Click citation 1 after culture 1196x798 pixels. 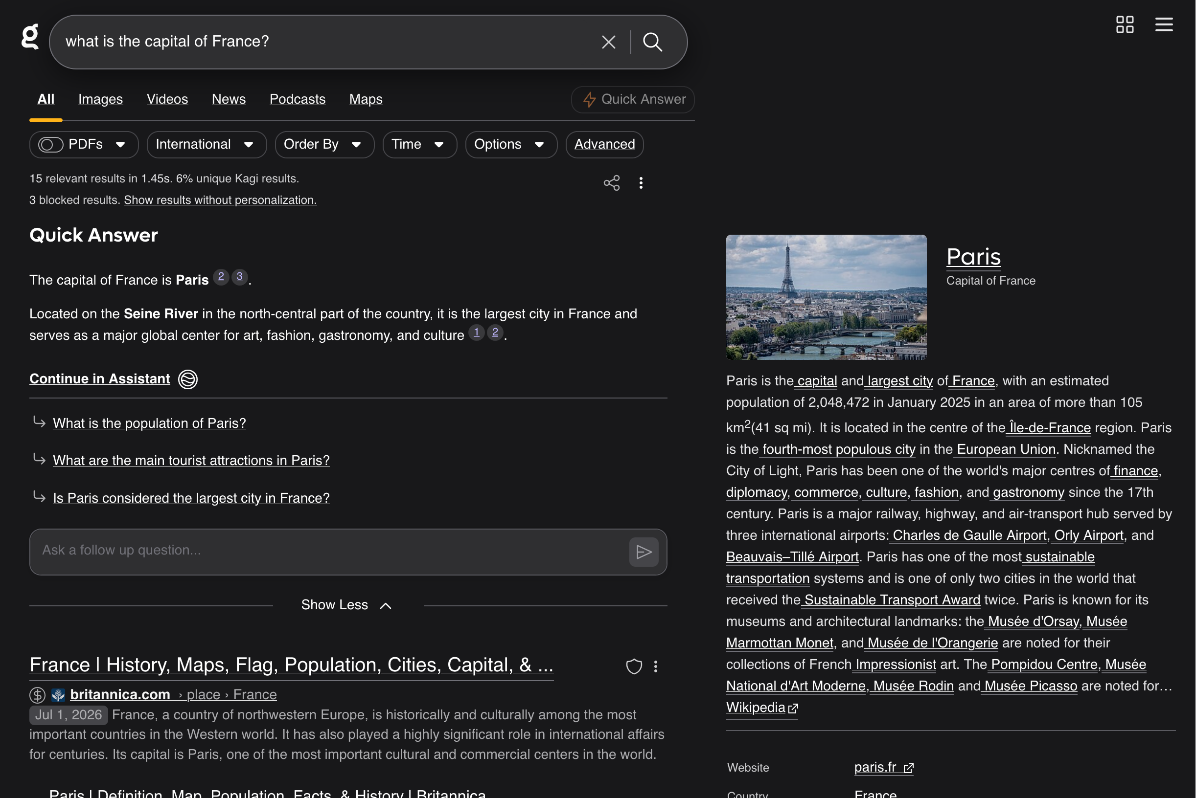[476, 332]
